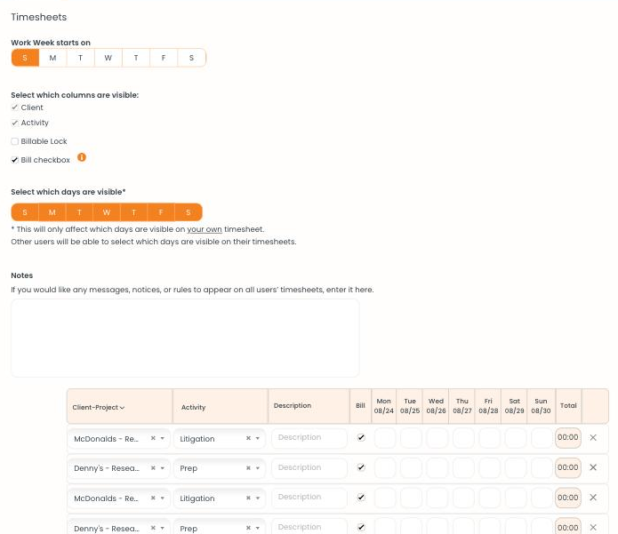Click the orange info icon beside Bill checkbox

tap(82, 157)
